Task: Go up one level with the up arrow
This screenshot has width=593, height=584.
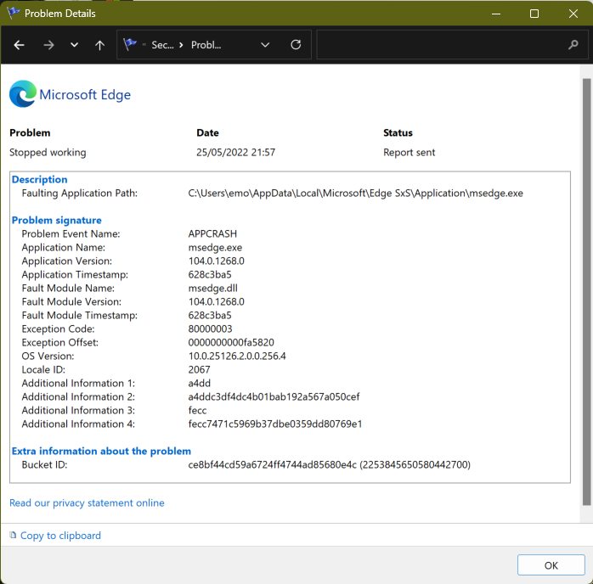Action: coord(99,45)
